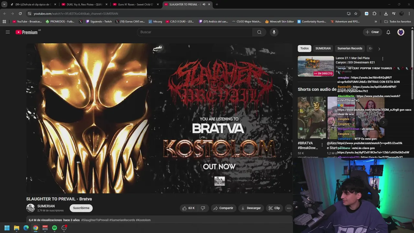The width and height of the screenshot is (414, 233).
Task: Open Chrome downloads icon
Action: 386,14
